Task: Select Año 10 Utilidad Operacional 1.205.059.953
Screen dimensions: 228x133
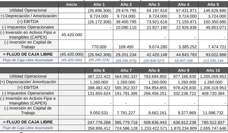Action: click(x=213, y=76)
